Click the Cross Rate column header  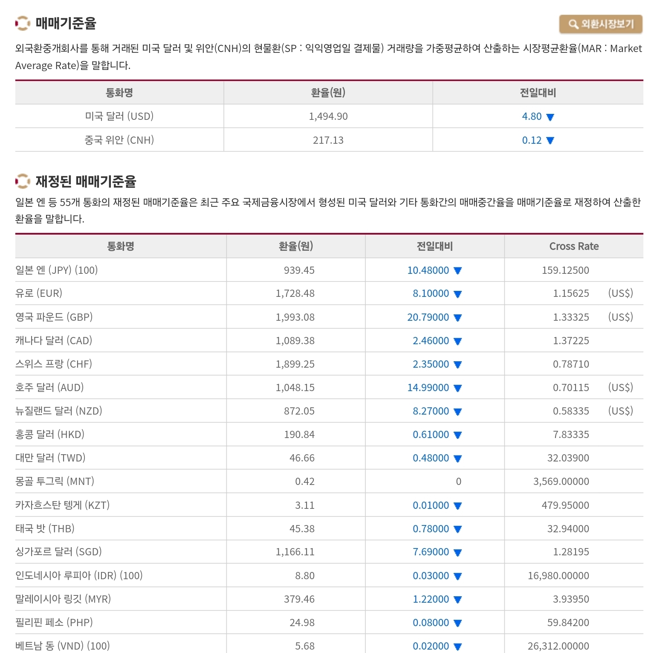574,247
